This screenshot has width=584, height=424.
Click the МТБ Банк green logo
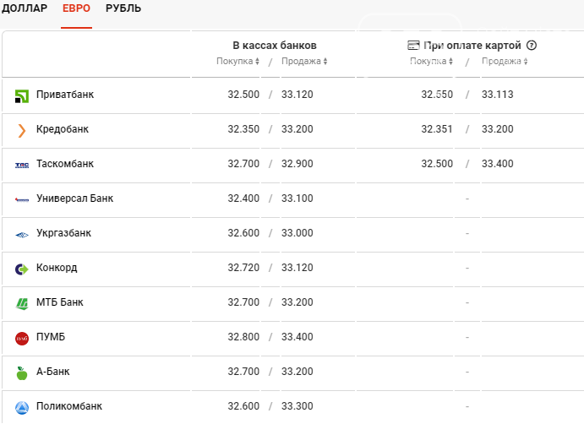pos(22,304)
